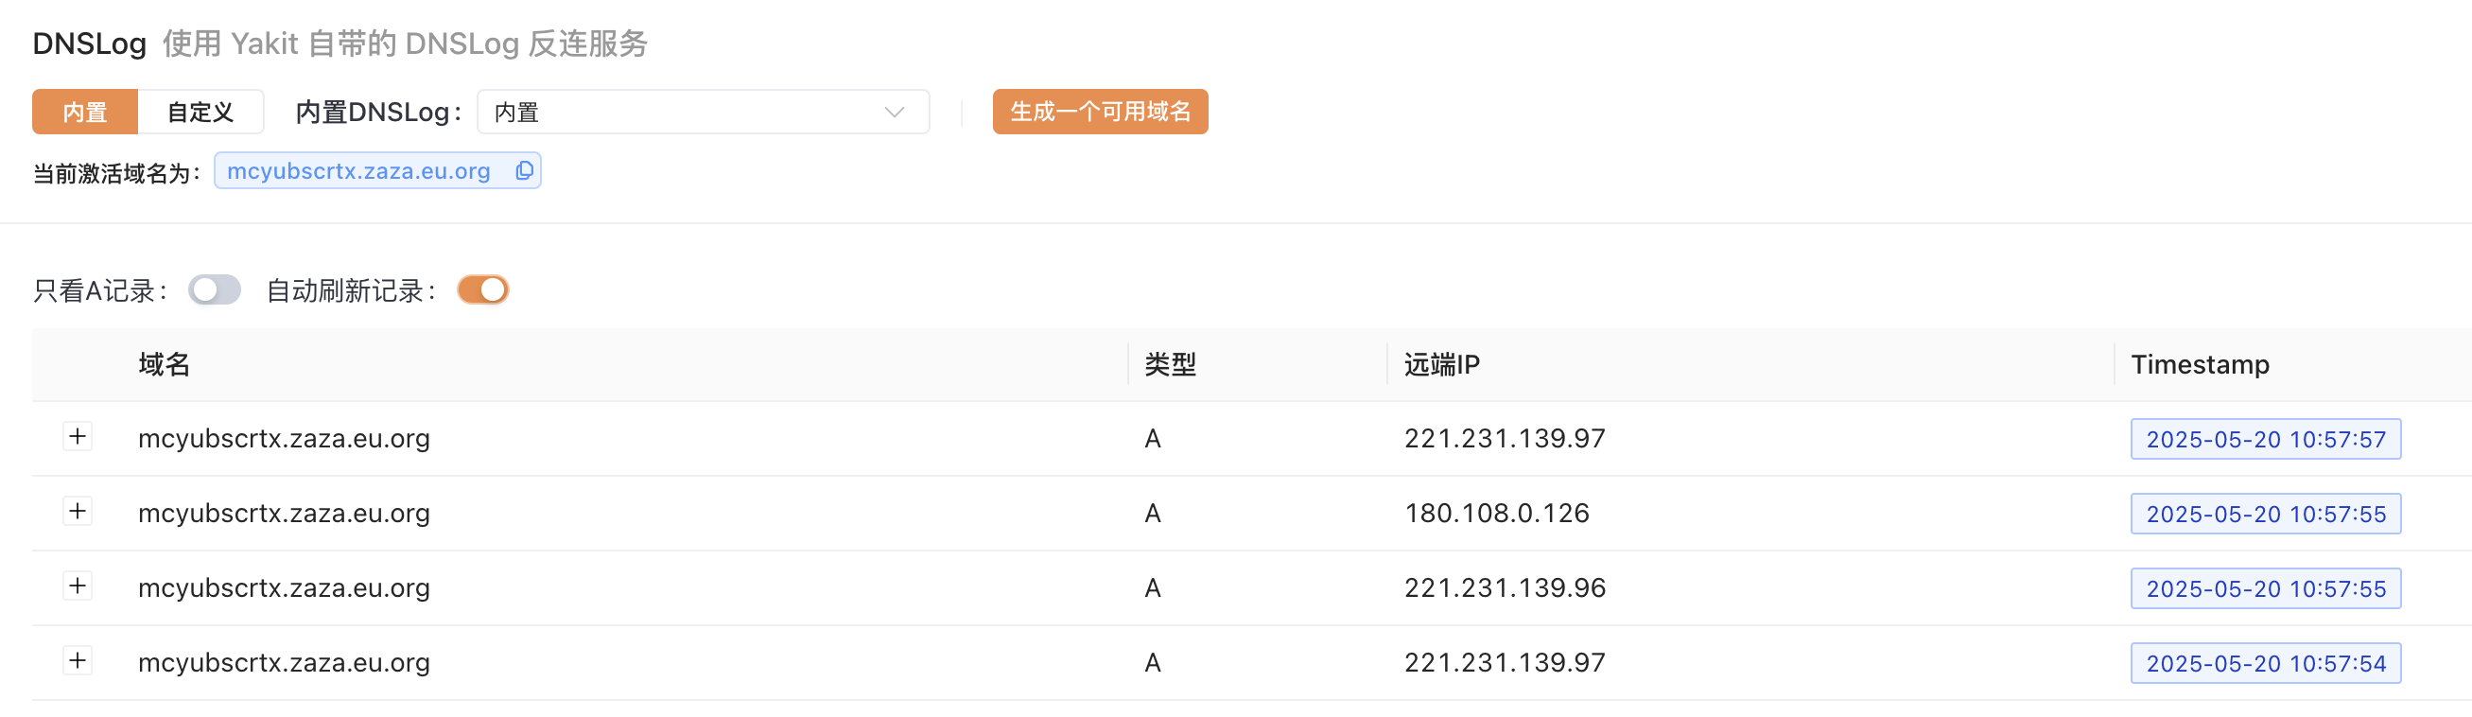Expand the row timestamped 10:57:57
Viewport: 2472px width, 717px height.
point(78,437)
